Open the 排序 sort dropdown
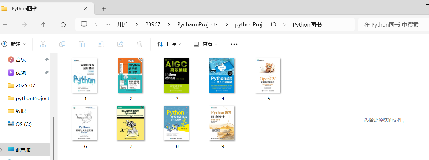The width and height of the screenshot is (429, 160). 169,44
